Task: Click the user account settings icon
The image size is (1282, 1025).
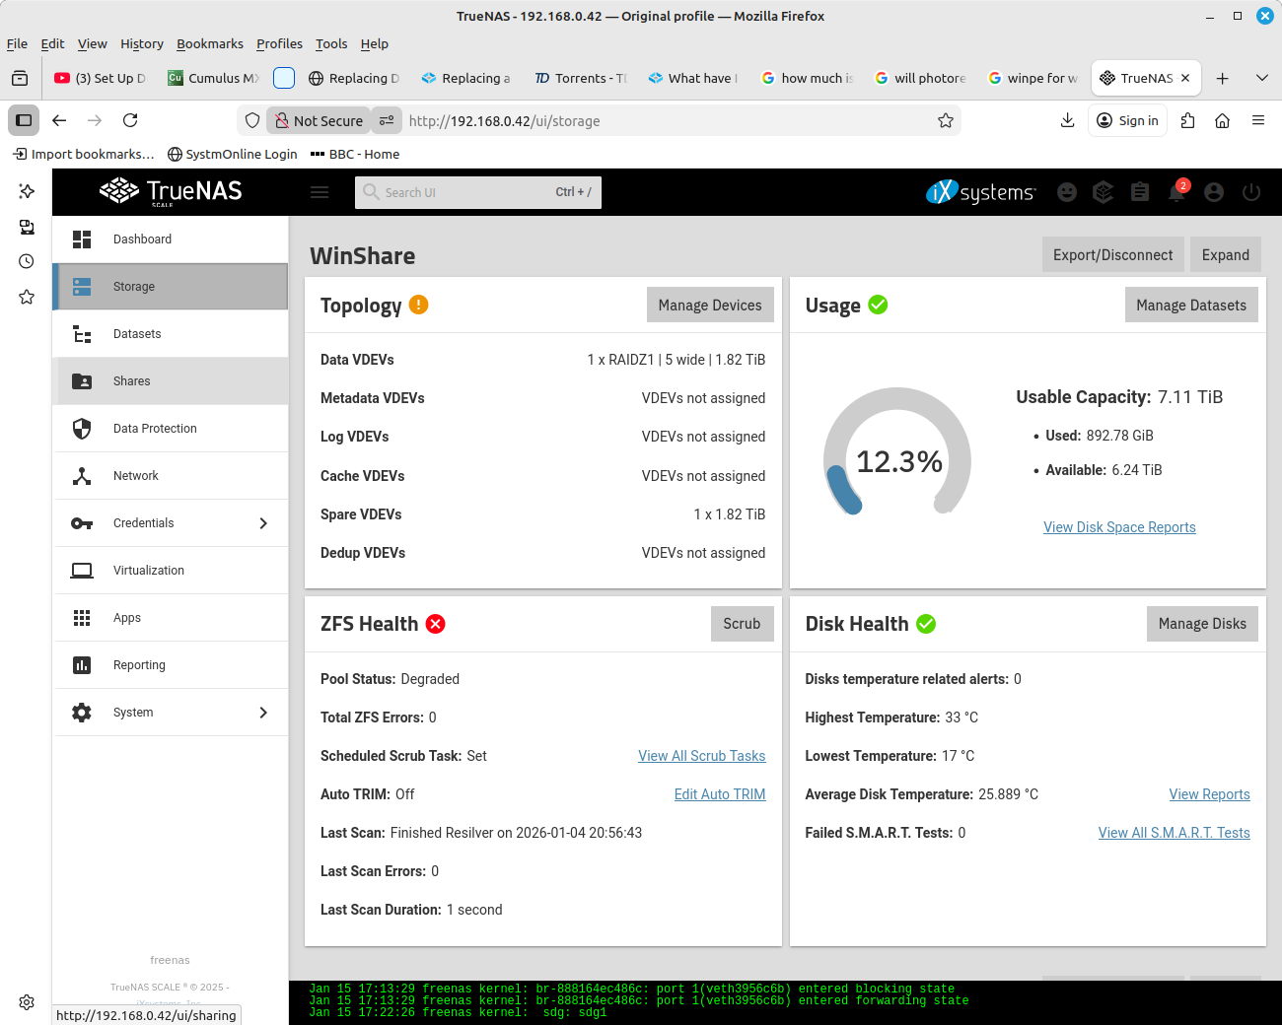Action: point(1214,193)
